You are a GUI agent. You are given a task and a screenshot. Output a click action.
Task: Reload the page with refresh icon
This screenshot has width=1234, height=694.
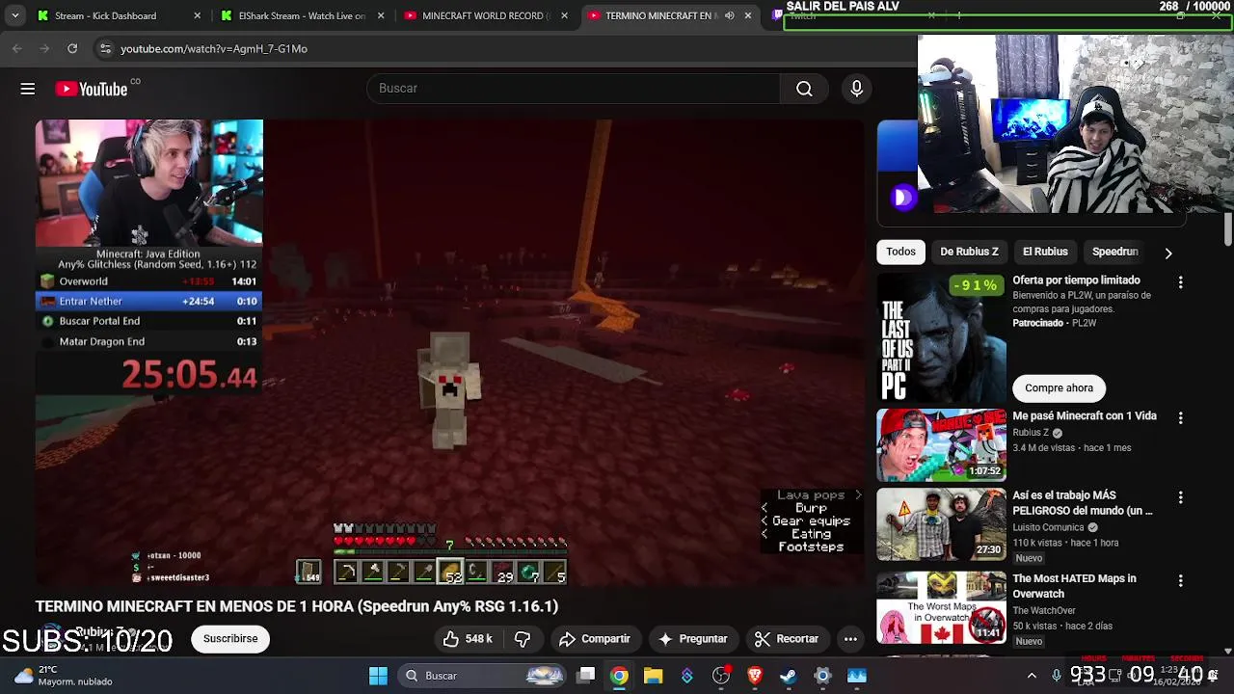[x=72, y=48]
